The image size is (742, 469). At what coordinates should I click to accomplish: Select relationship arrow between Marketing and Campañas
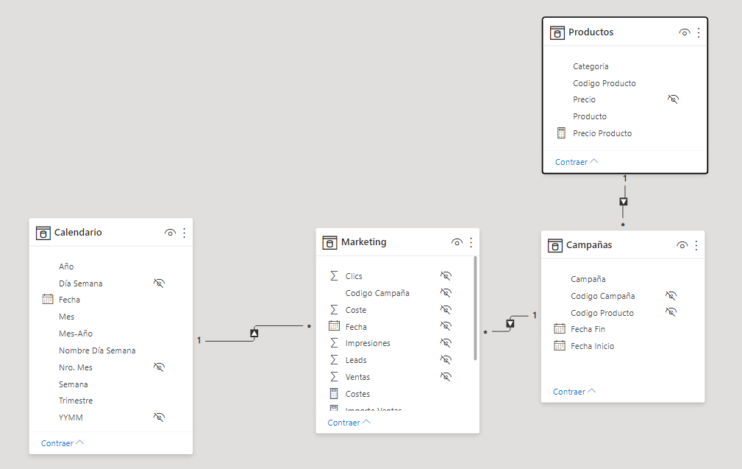coord(510,323)
